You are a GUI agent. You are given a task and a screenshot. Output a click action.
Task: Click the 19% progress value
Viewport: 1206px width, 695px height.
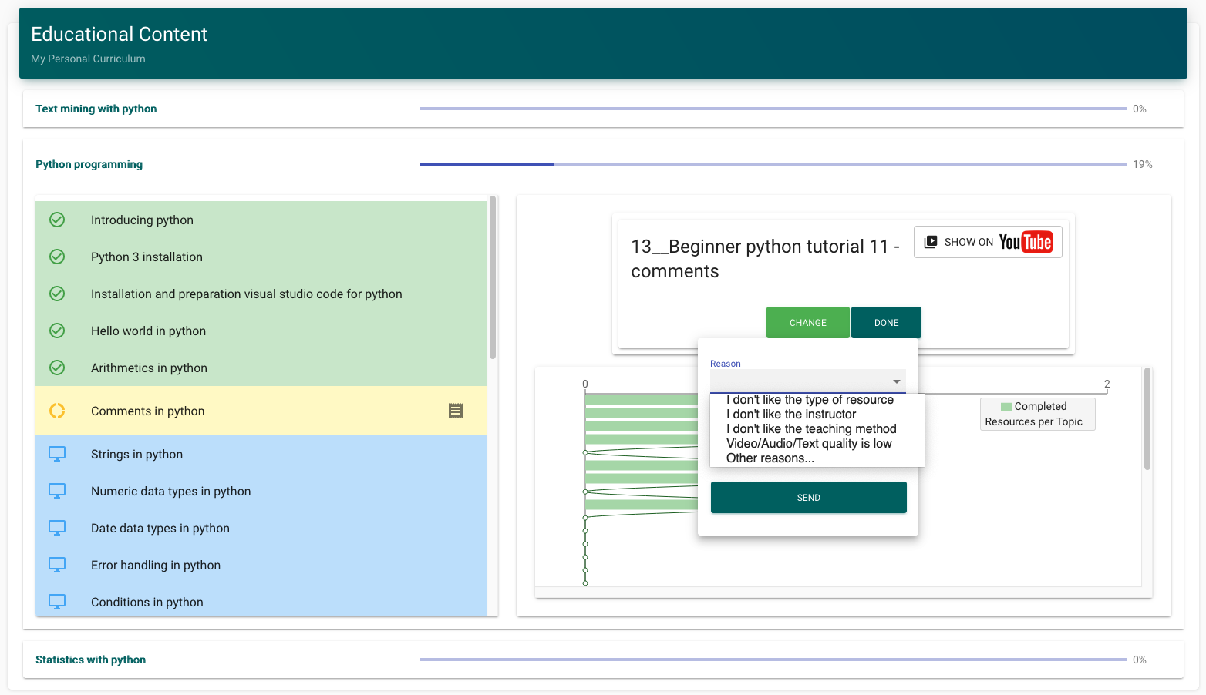click(1142, 164)
